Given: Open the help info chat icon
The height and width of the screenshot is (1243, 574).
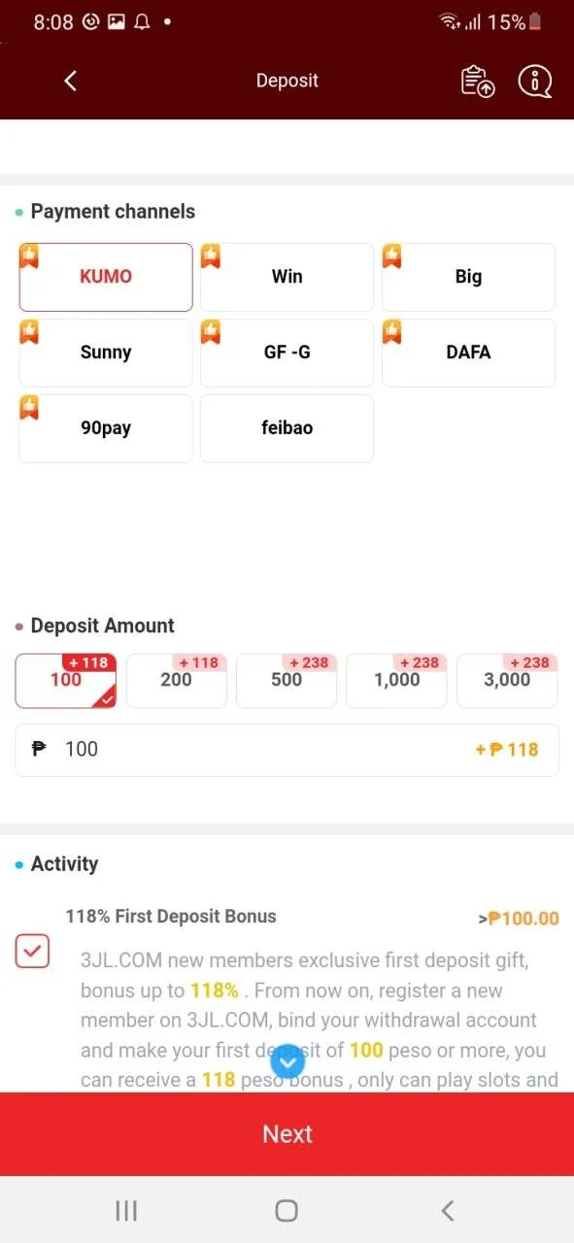Looking at the screenshot, I should point(534,82).
